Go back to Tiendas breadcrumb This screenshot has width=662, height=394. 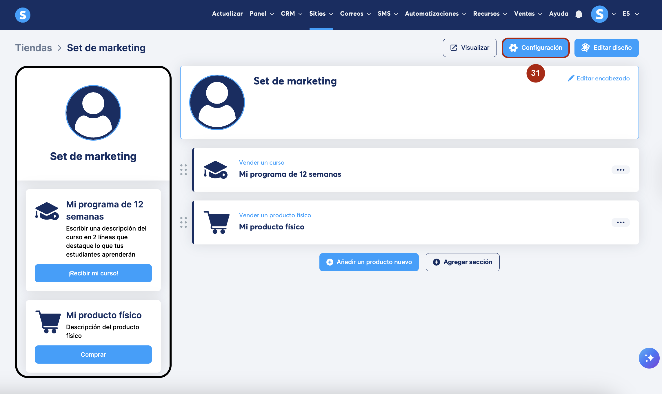pos(34,48)
